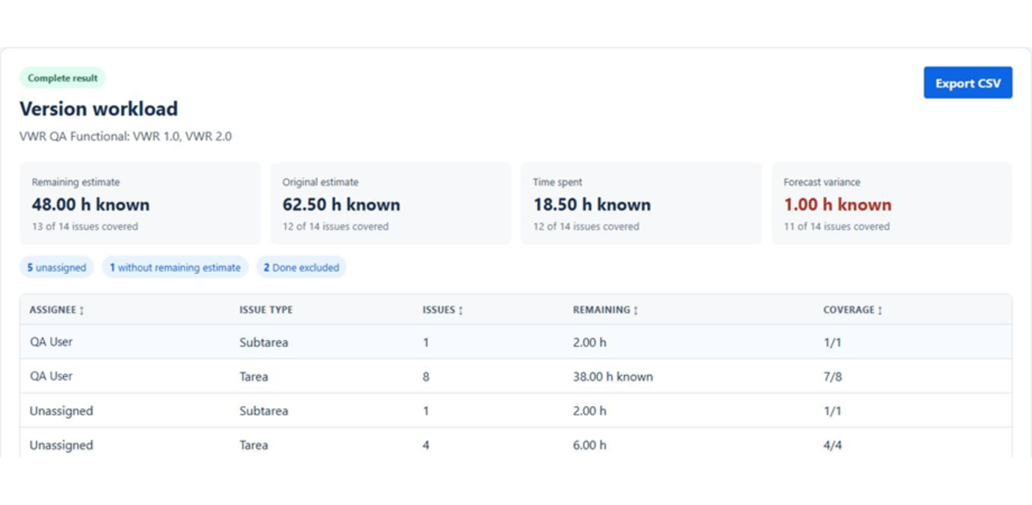
Task: Click QA User in the Tarea row
Action: point(51,376)
